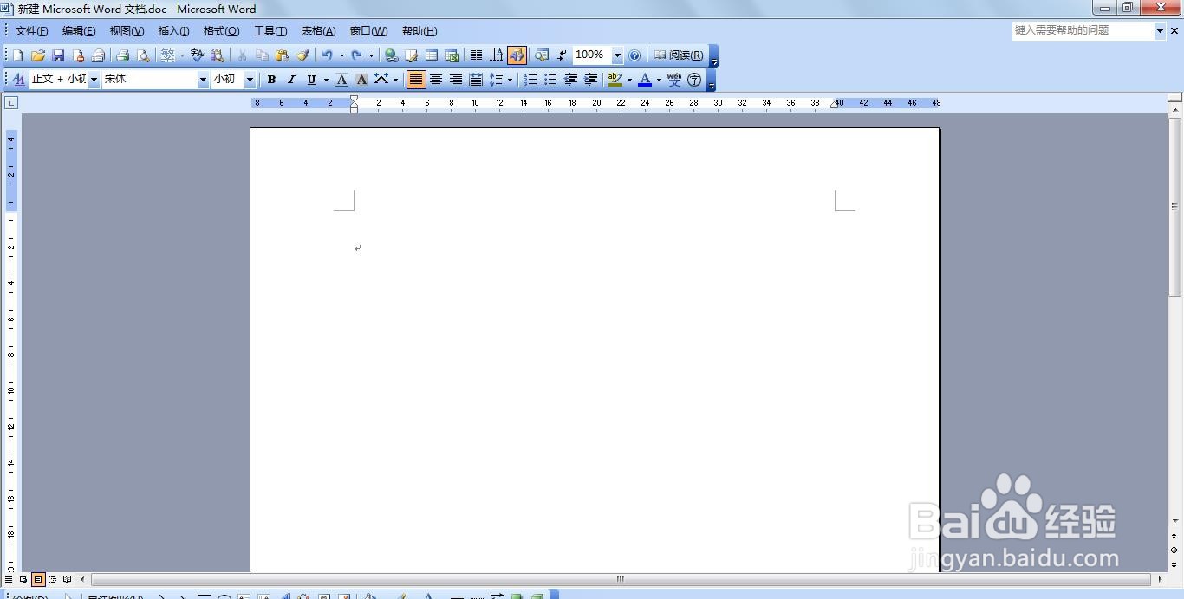This screenshot has height=599, width=1184.
Task: Toggle Underline formatting
Action: click(311, 80)
